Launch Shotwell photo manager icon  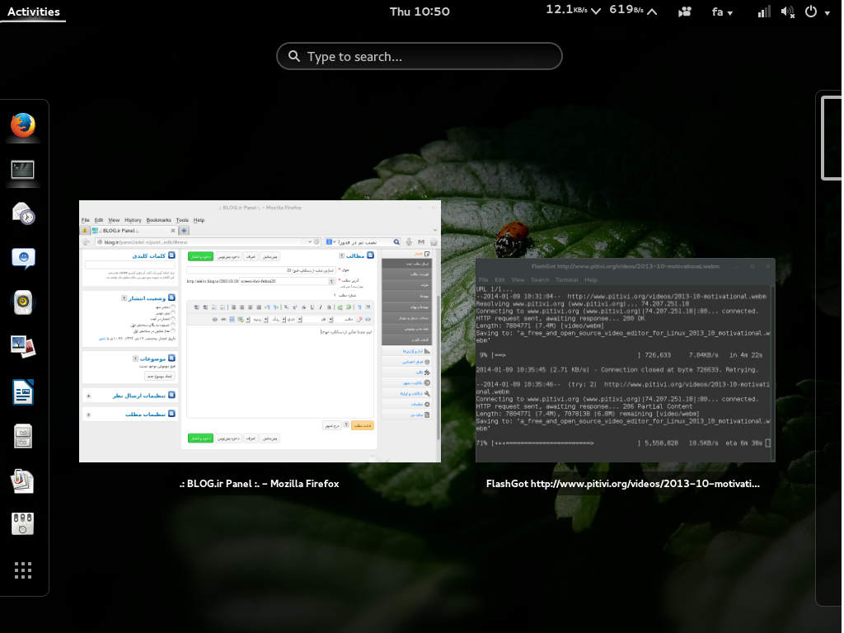click(23, 346)
